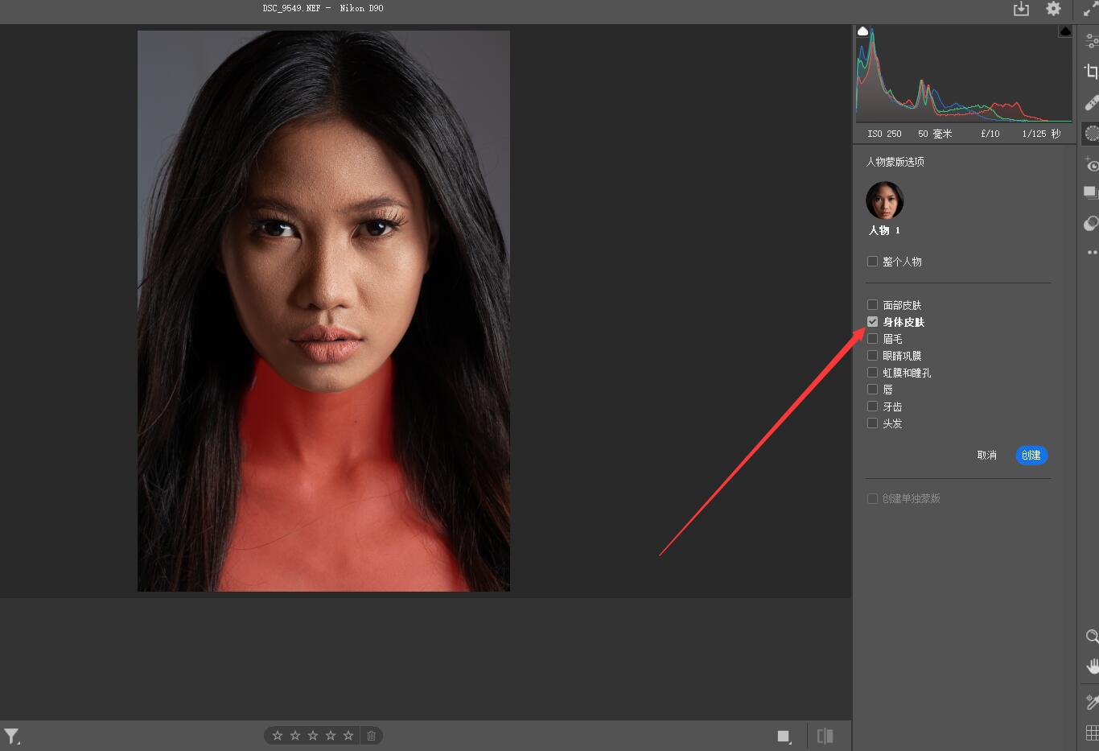This screenshot has height=751, width=1099.
Task: Select the Red Eye removal tool
Action: point(1091,164)
